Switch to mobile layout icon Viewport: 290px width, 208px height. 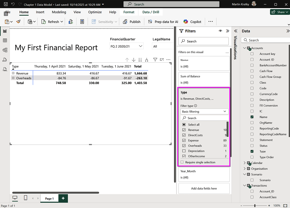point(26,198)
